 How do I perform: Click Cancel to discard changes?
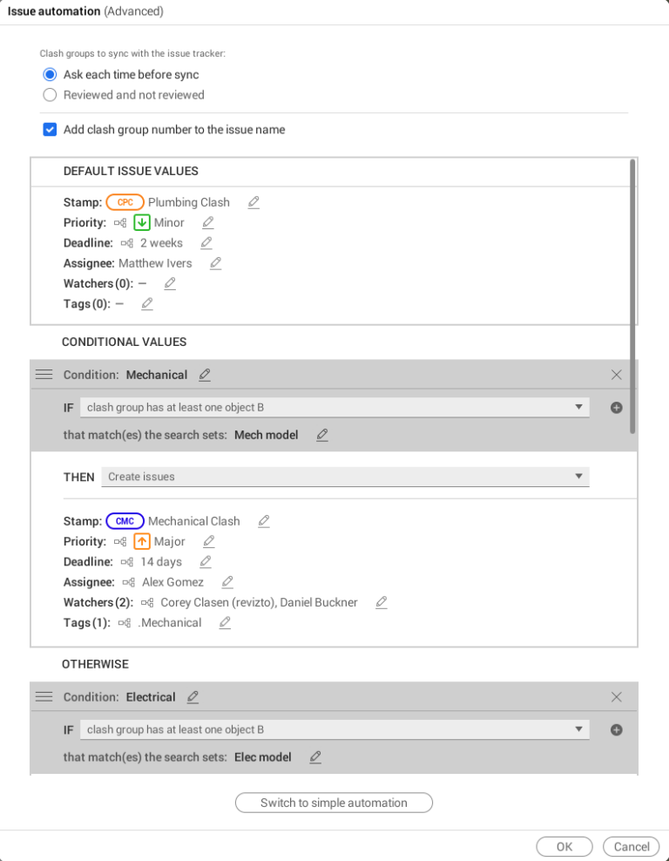coord(631,846)
